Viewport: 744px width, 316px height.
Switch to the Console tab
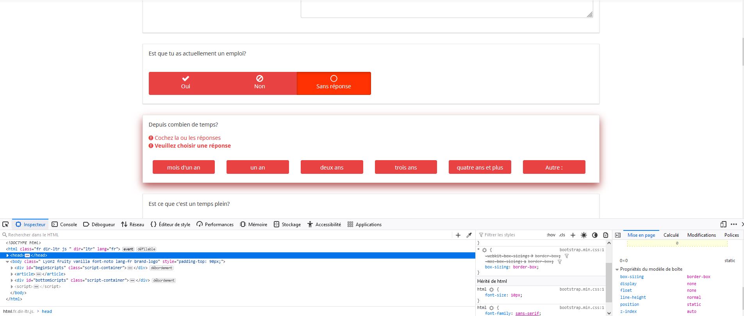pos(64,224)
